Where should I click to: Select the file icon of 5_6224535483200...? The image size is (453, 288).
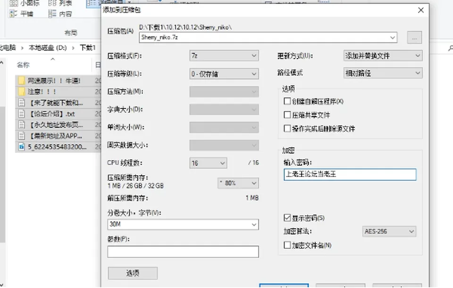[x=21, y=147]
